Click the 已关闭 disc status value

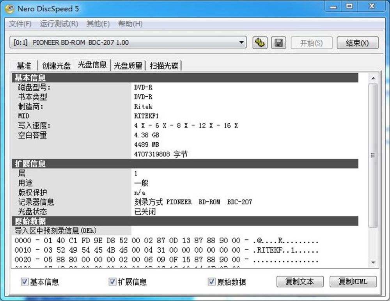click(145, 212)
